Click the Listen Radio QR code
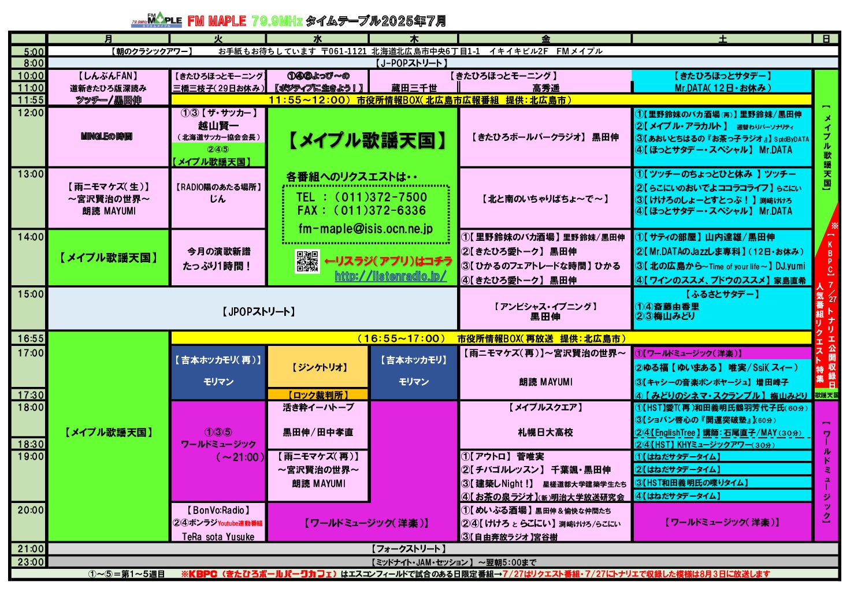The image size is (865, 611). (307, 262)
